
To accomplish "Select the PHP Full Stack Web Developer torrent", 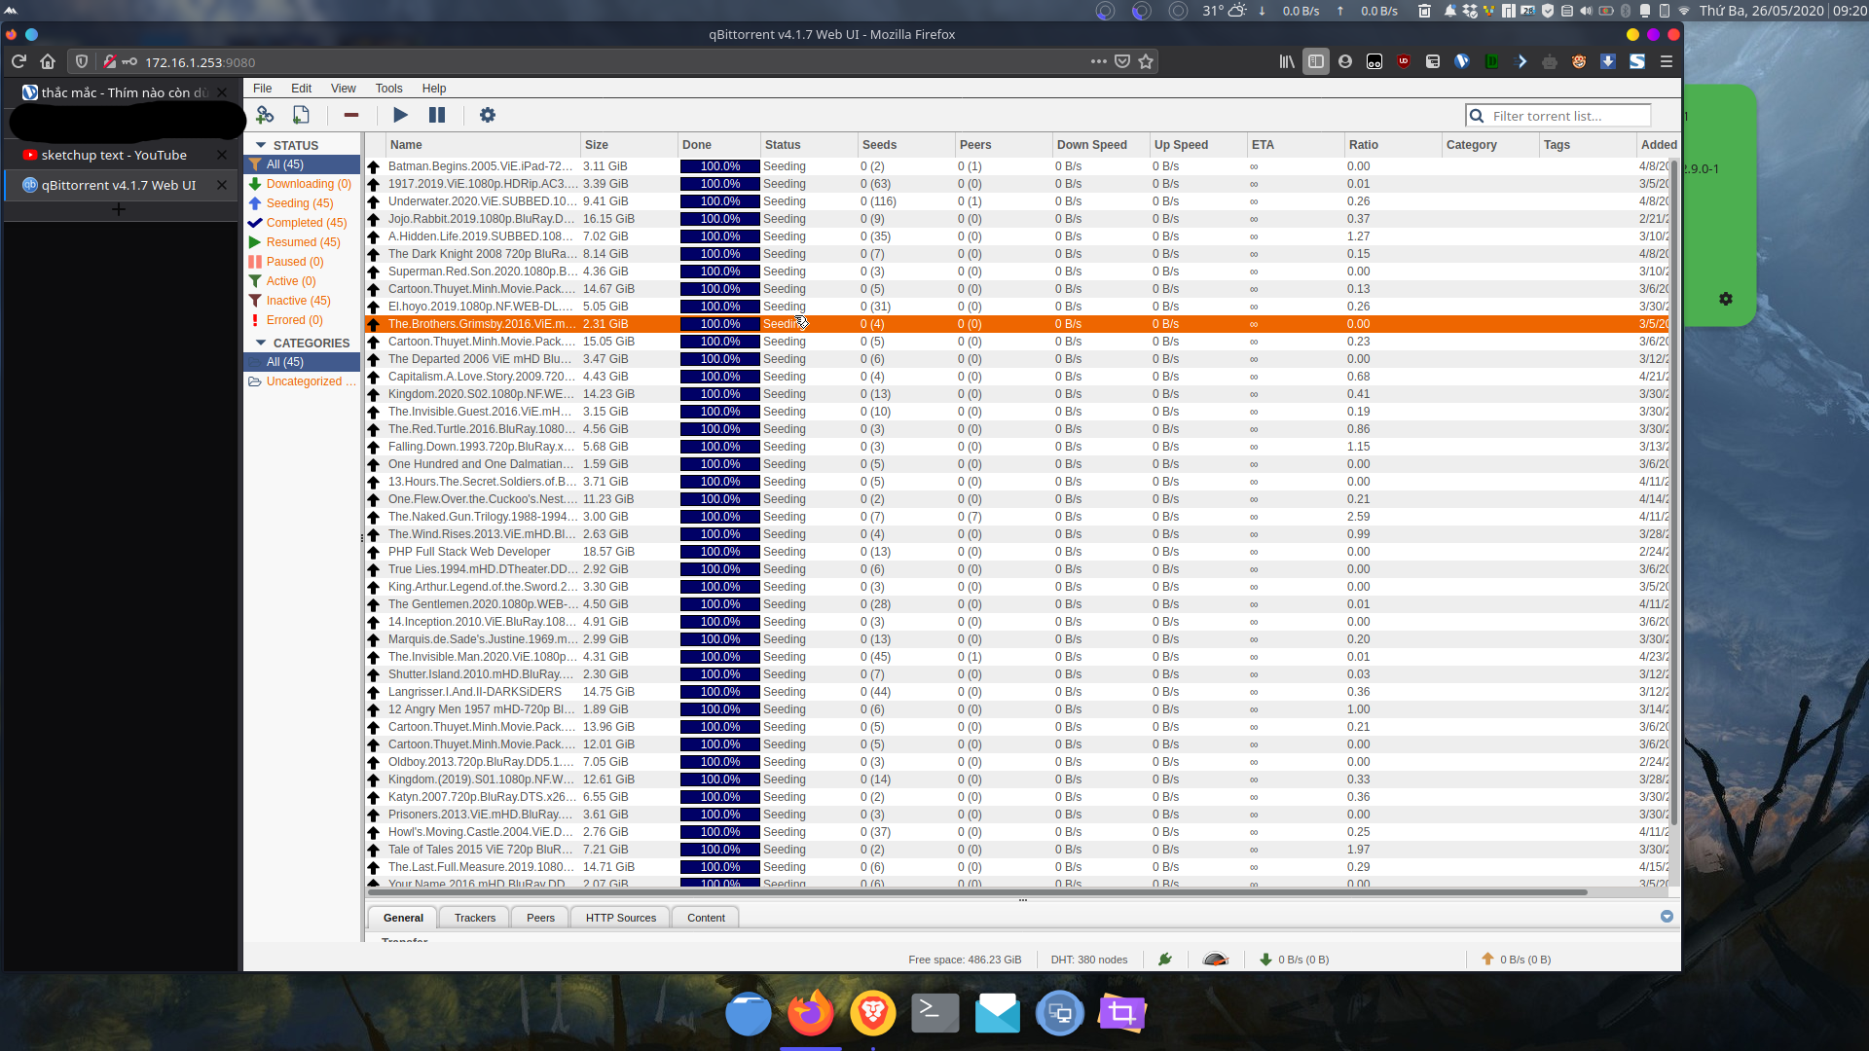I will coord(1017,552).
